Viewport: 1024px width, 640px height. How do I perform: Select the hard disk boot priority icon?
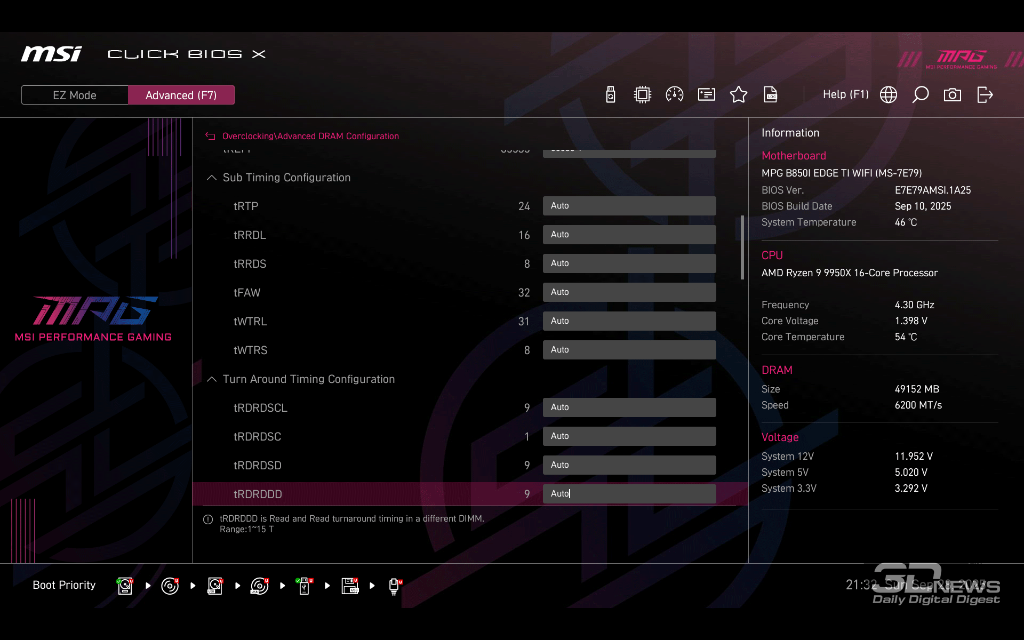pyautogui.click(x=125, y=586)
